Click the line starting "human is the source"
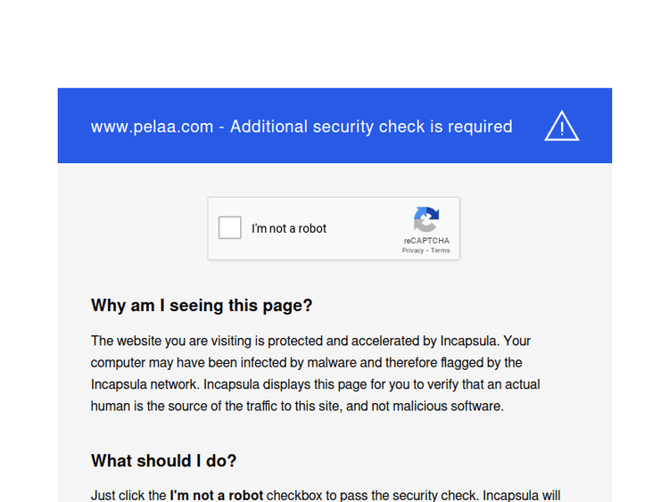 pyautogui.click(x=297, y=406)
